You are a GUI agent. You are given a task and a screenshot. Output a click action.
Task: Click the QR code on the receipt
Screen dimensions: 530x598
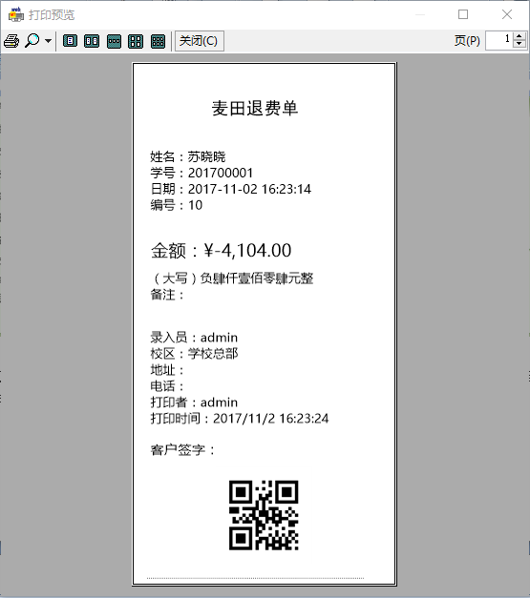tap(264, 515)
